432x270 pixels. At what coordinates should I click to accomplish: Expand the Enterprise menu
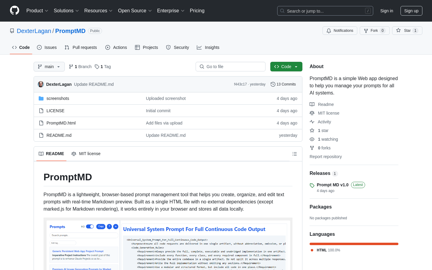point(171,11)
